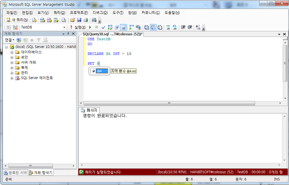289x185 pixels.
Task: Expand the 데이터베이스 folder node
Action: click(x=12, y=52)
